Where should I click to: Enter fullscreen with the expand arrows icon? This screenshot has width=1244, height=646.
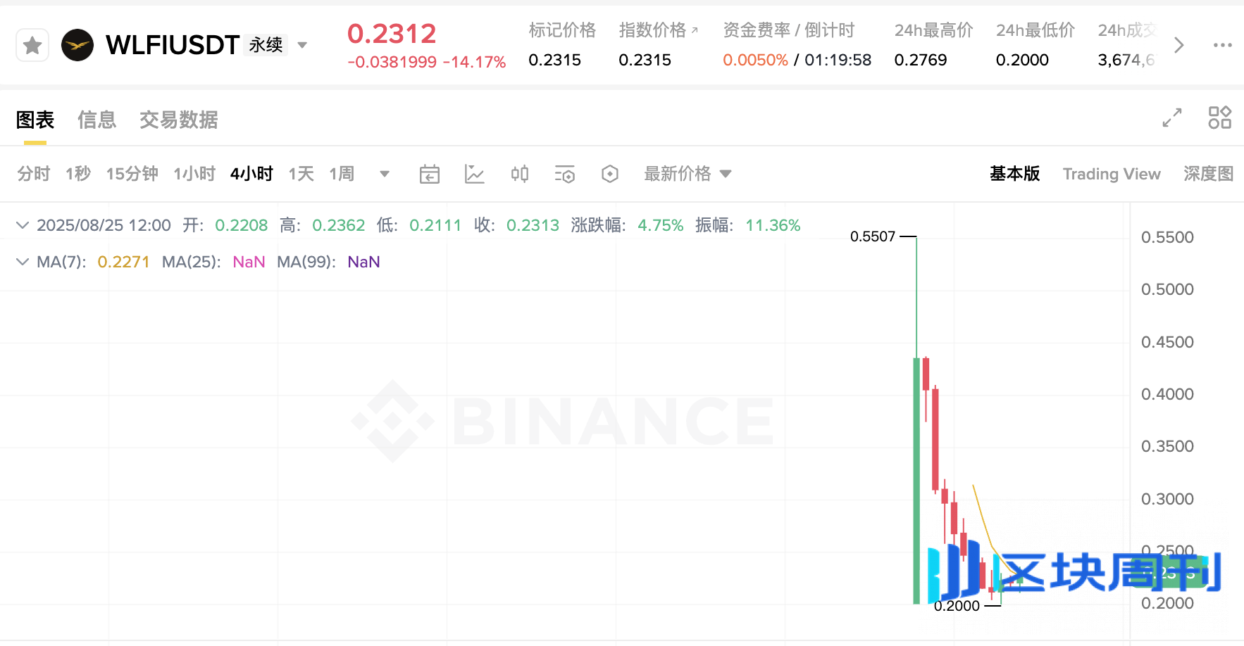(x=1171, y=118)
